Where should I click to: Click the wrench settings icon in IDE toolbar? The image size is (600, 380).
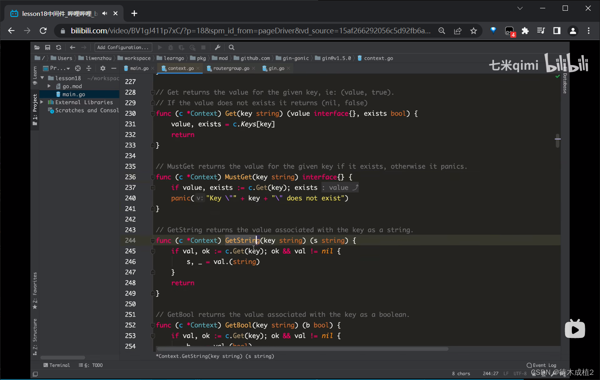pos(217,48)
